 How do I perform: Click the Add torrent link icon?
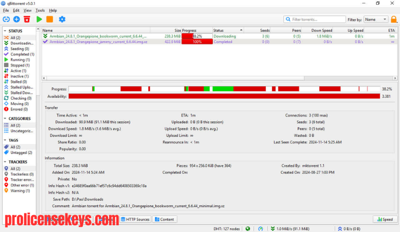(x=6, y=19)
